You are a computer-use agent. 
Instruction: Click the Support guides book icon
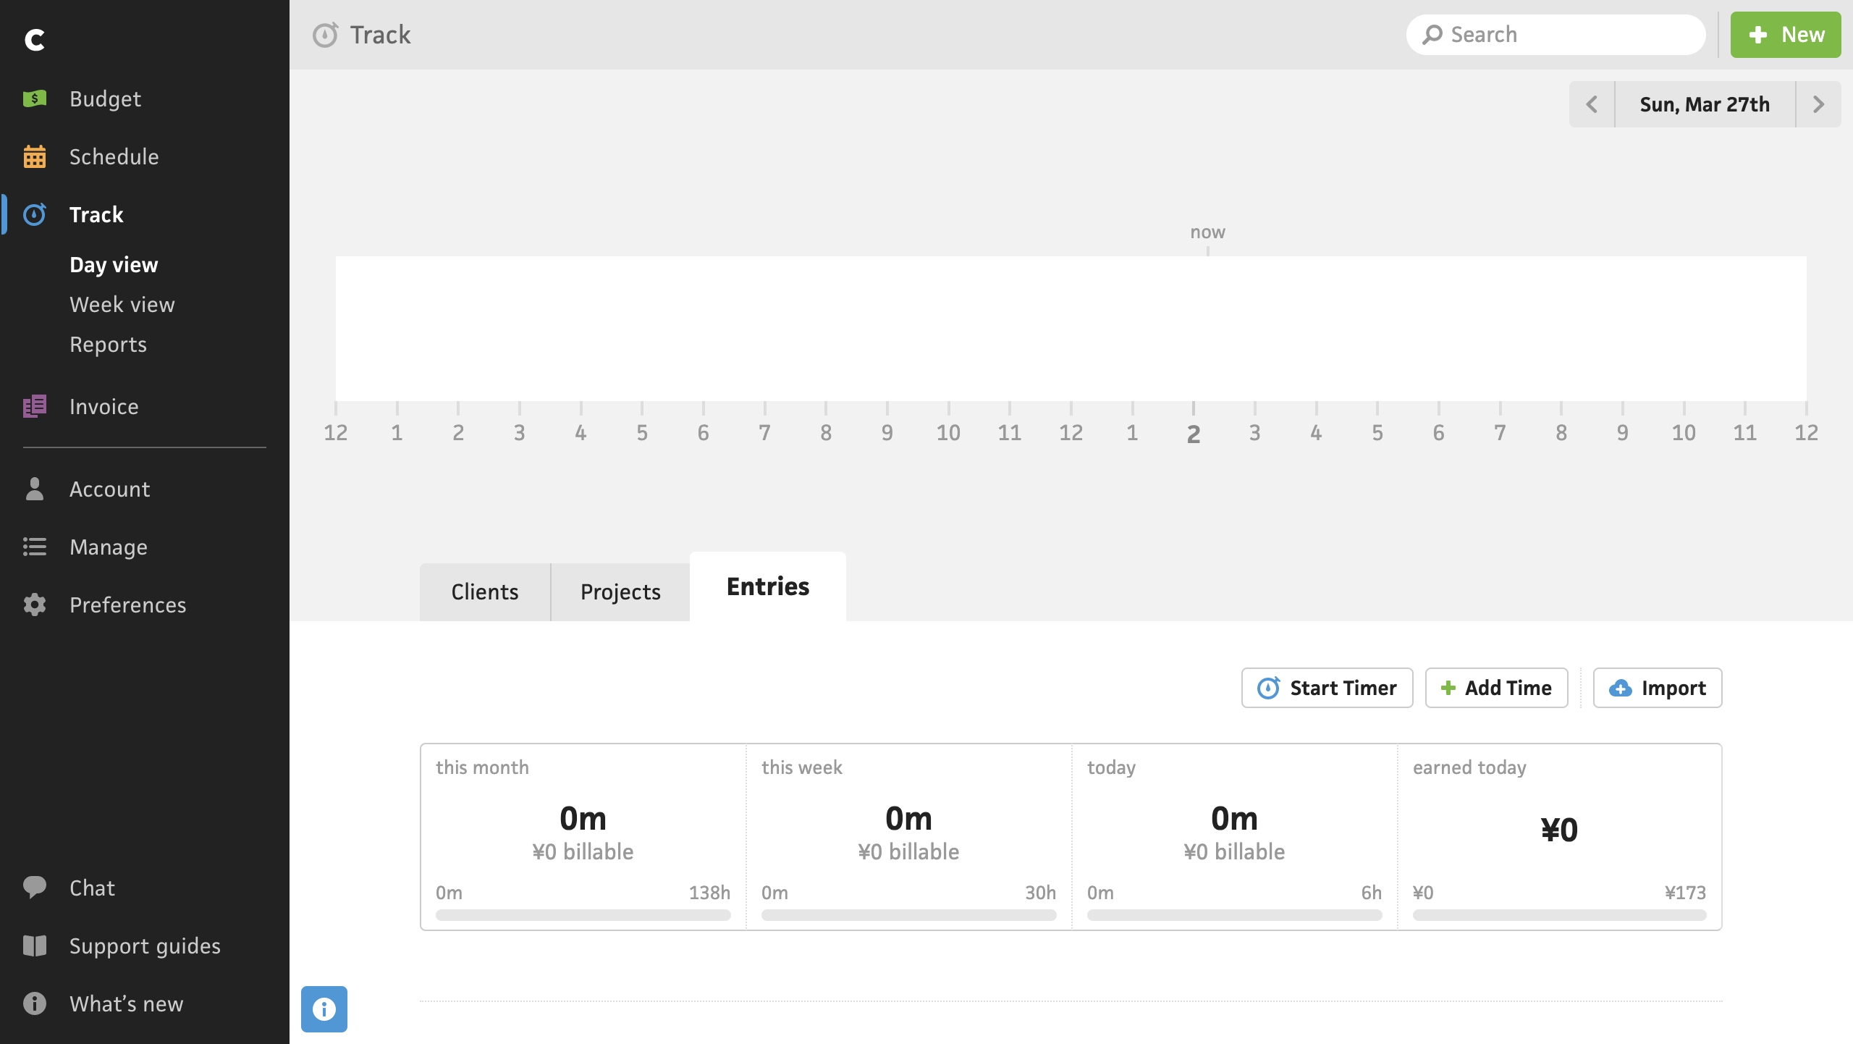tap(34, 946)
